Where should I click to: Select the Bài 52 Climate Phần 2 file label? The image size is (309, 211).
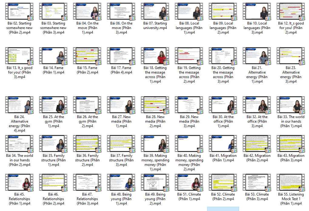point(223,196)
